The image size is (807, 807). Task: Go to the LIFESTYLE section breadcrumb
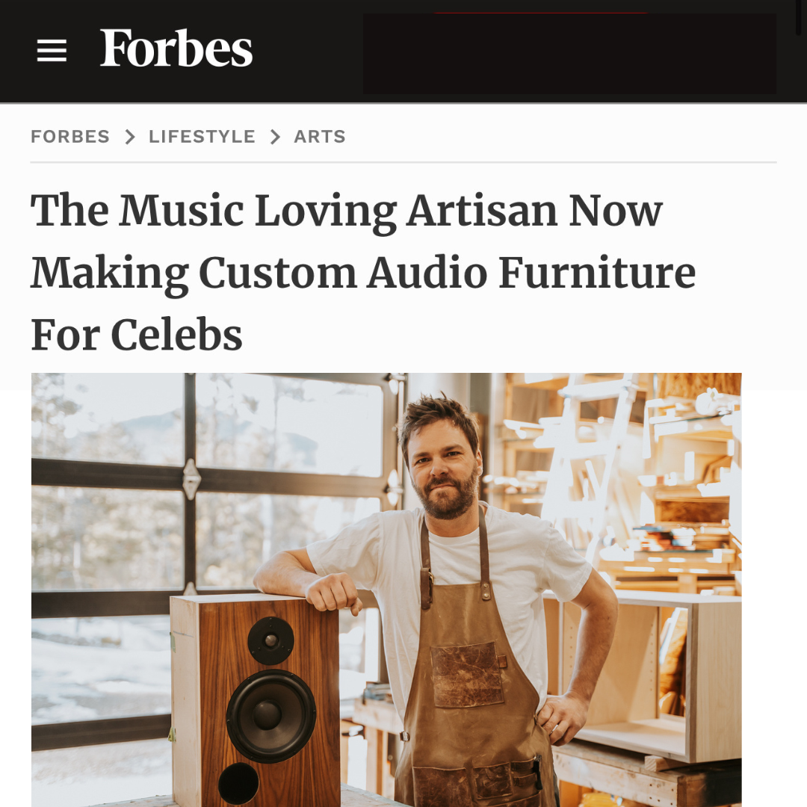[202, 137]
